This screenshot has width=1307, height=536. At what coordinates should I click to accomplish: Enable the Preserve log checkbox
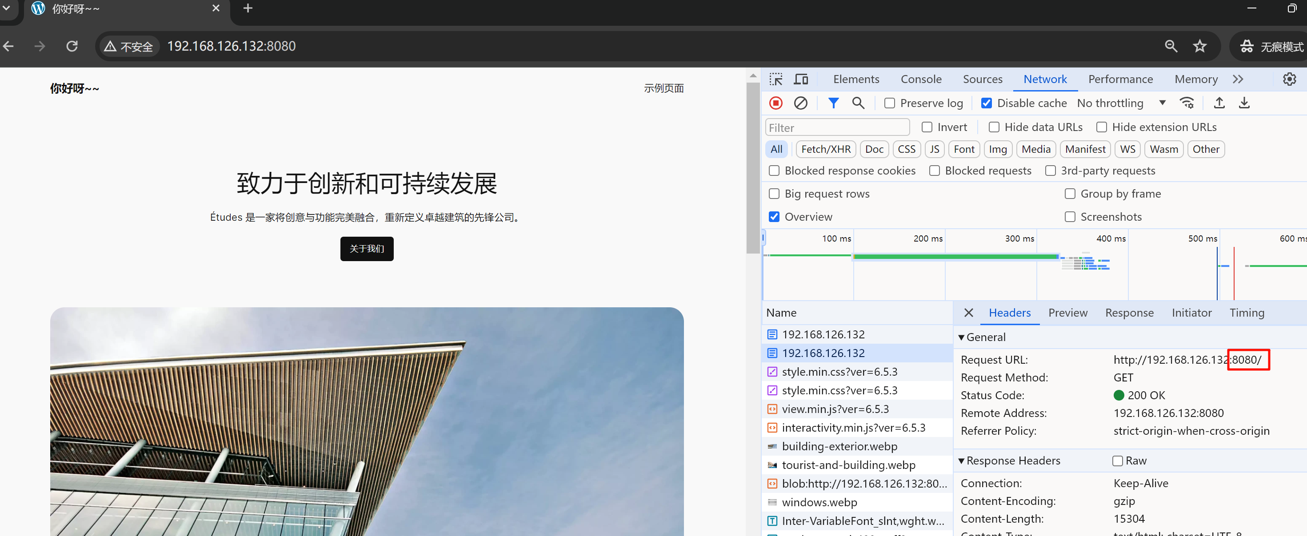tap(889, 103)
